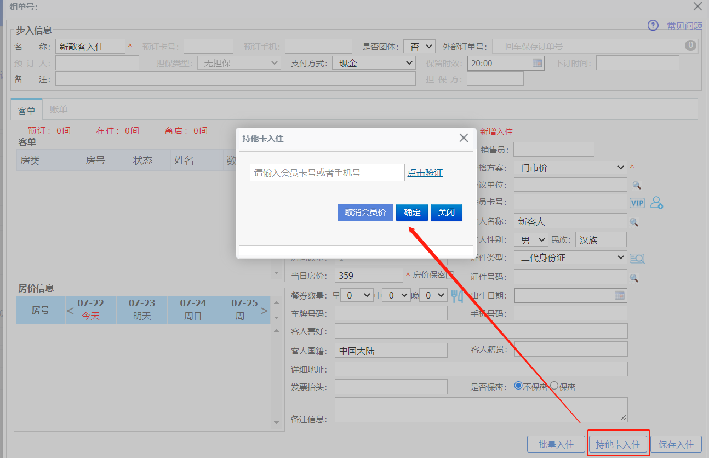Image resolution: width=709 pixels, height=458 pixels.
Task: Click the 当日房价 field showing 359
Action: click(369, 275)
